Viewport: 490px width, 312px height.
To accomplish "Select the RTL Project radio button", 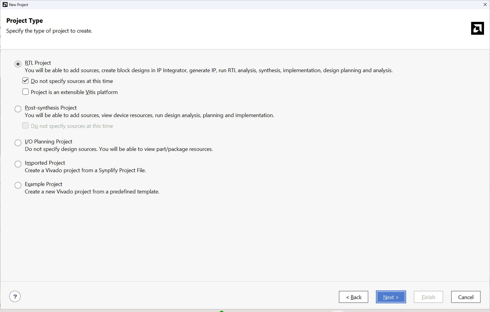I will pyautogui.click(x=18, y=64).
